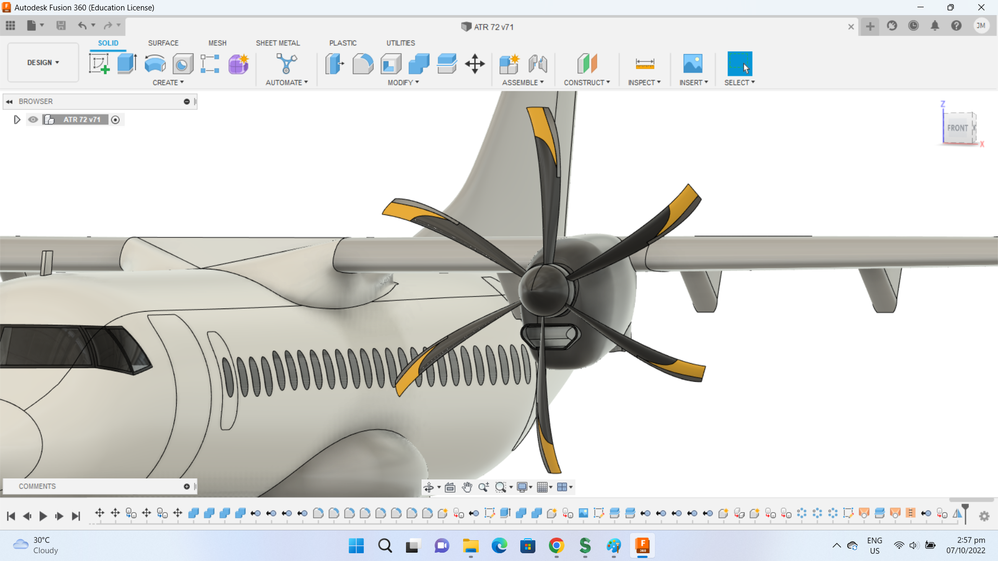Click the FRONT face of the view cube
Viewport: 998px width, 561px height.
pyautogui.click(x=957, y=128)
